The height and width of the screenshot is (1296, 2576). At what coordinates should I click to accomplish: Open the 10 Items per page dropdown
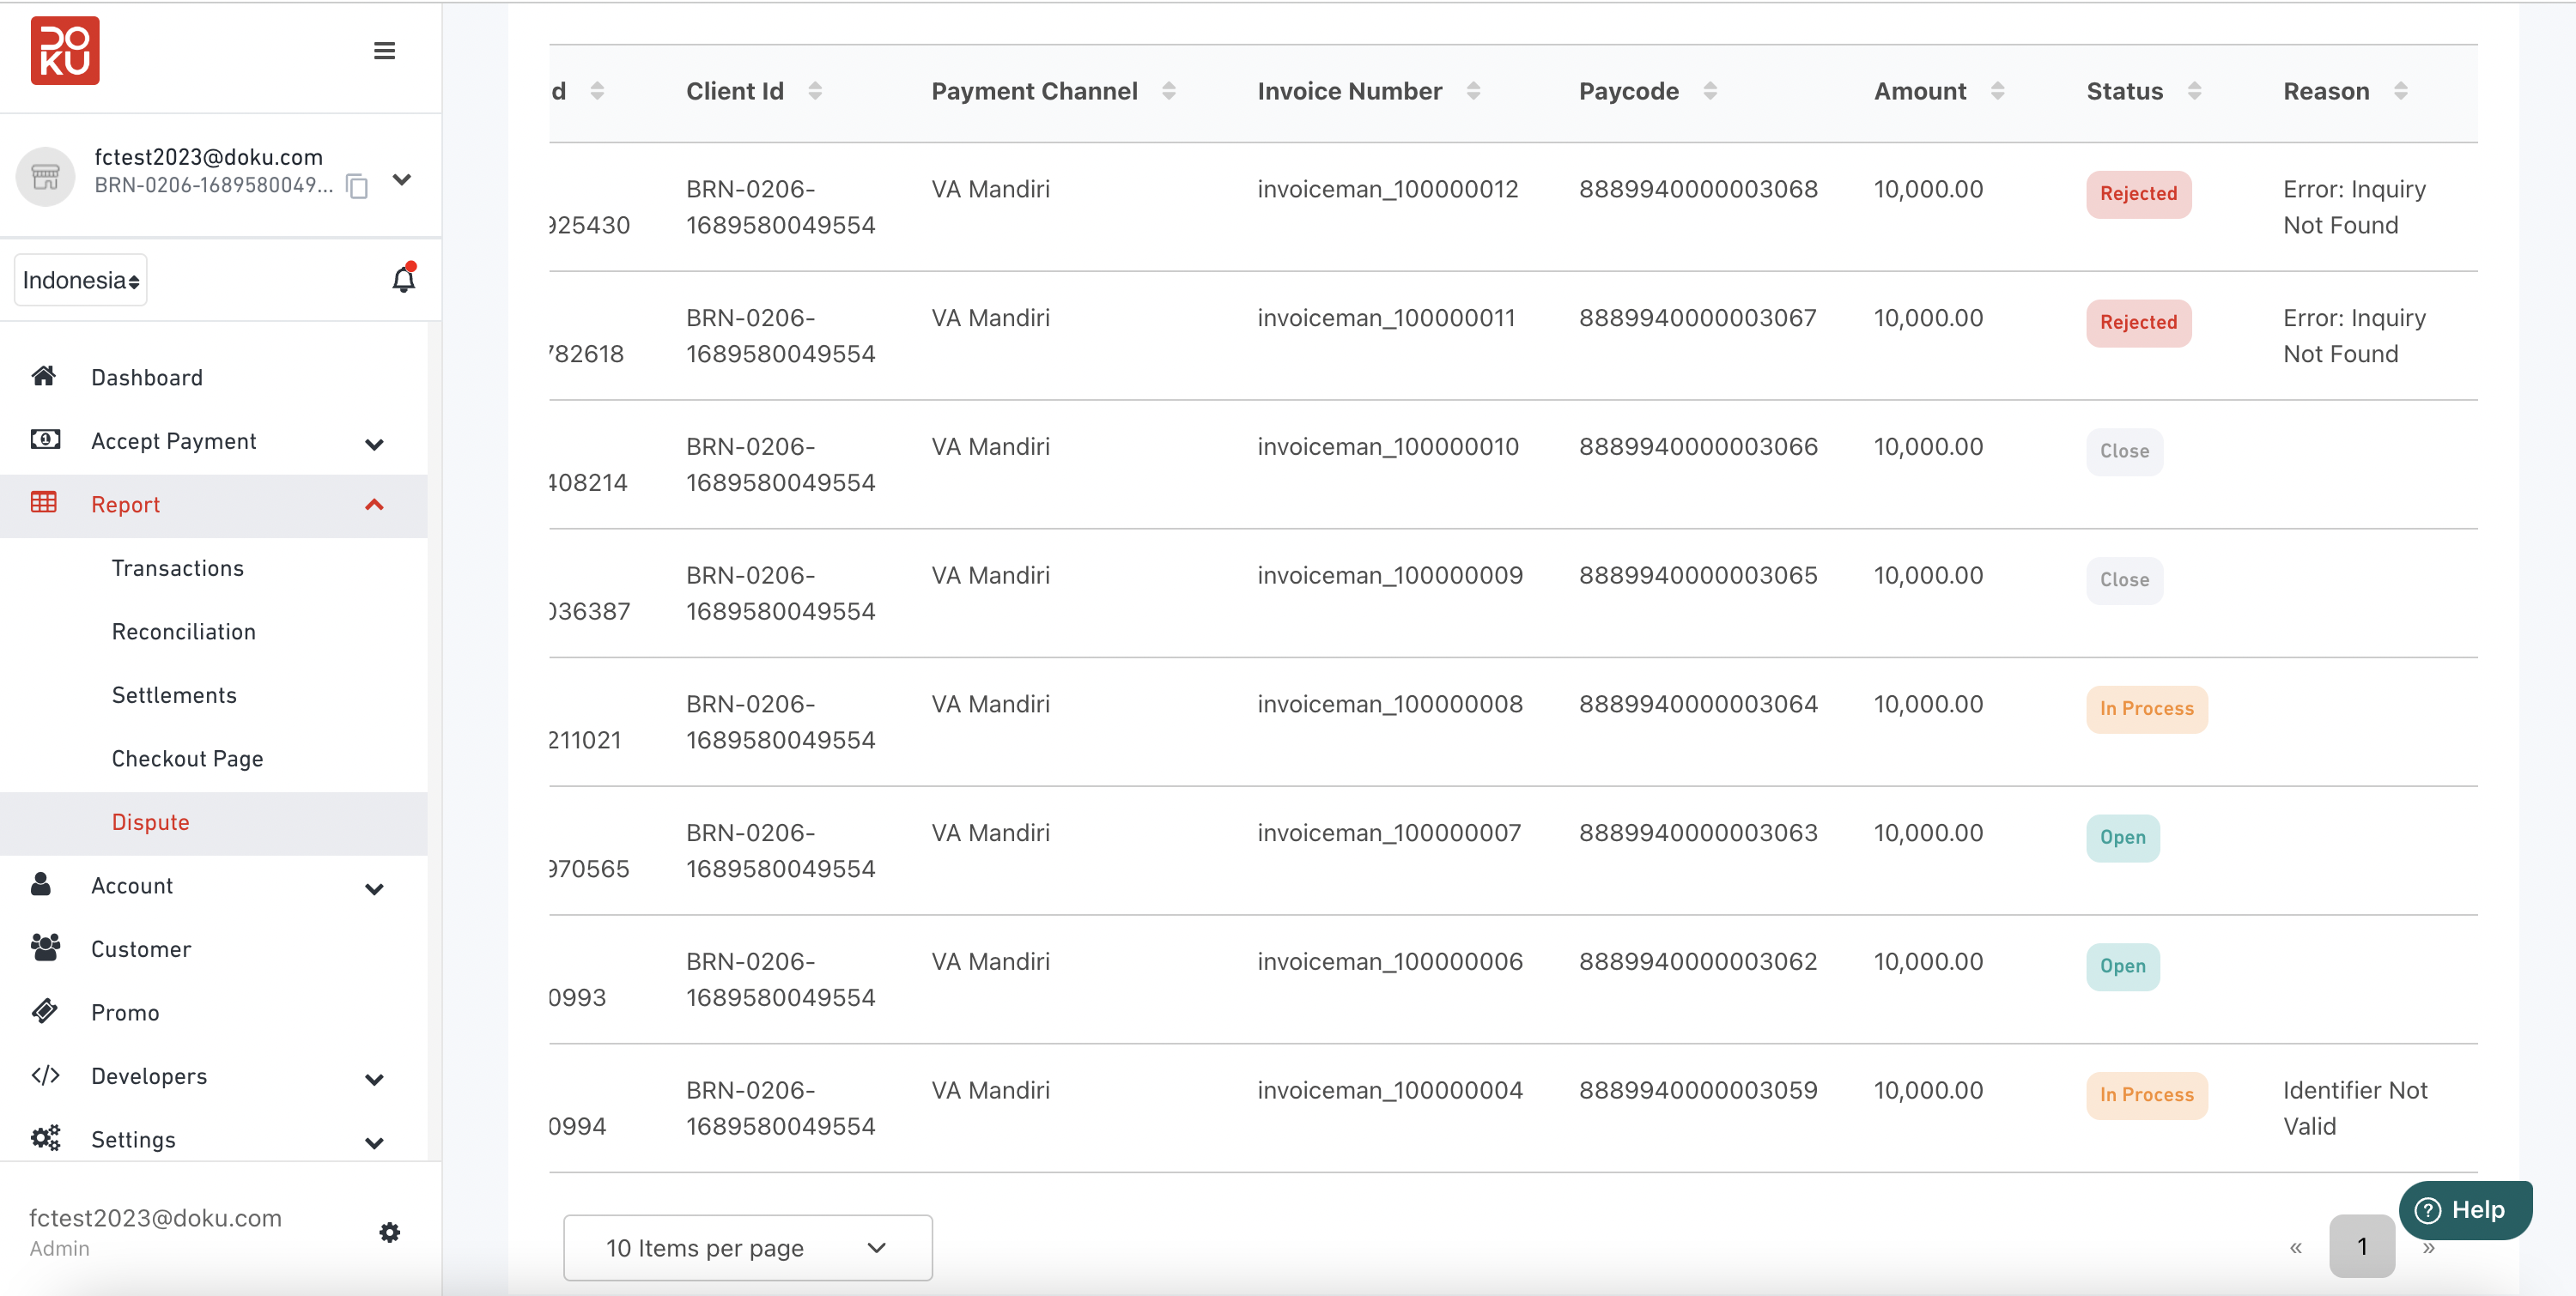coord(746,1247)
